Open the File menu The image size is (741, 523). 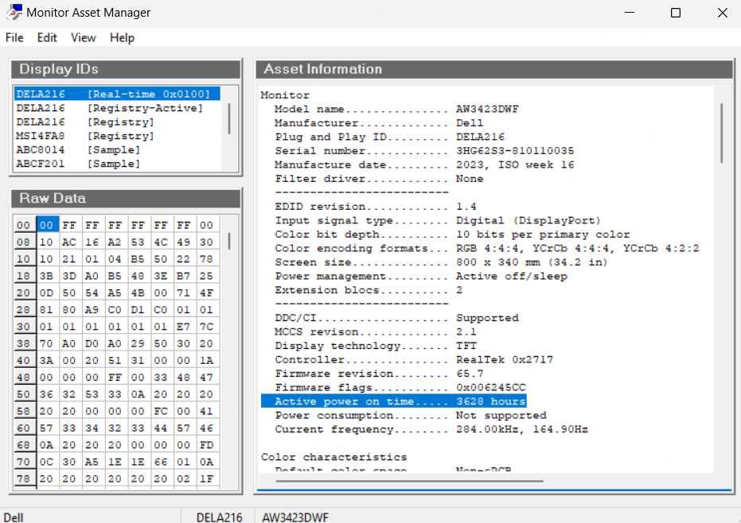click(x=14, y=38)
